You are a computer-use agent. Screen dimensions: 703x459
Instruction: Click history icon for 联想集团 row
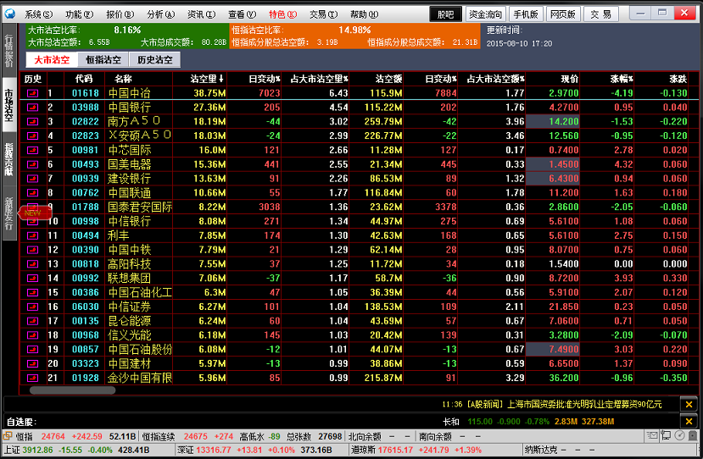point(33,278)
